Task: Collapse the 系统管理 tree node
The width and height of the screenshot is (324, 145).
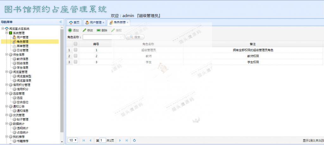Action: click(7, 33)
